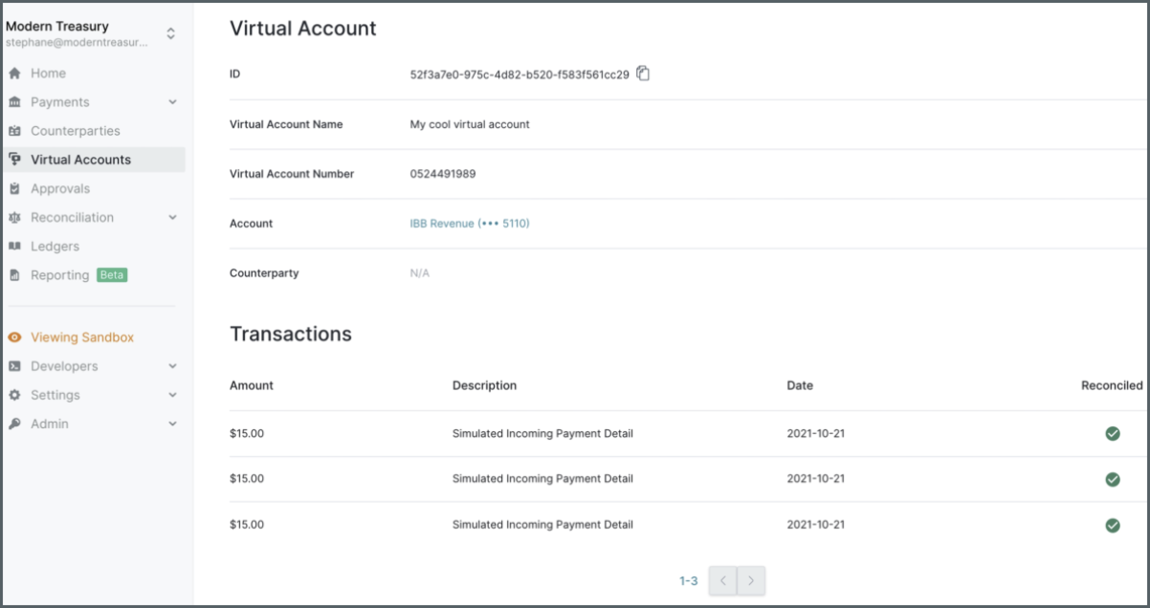Image resolution: width=1150 pixels, height=608 pixels.
Task: Click the Virtual Accounts sidebar icon
Action: click(x=15, y=159)
